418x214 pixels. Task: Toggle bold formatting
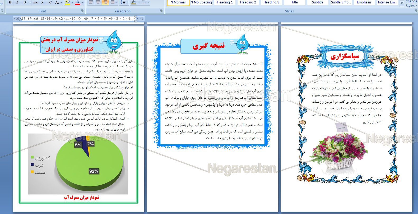pyautogui.click(x=10, y=2)
